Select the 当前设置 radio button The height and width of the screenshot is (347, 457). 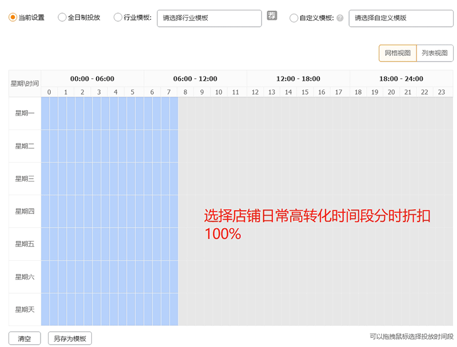click(x=13, y=18)
